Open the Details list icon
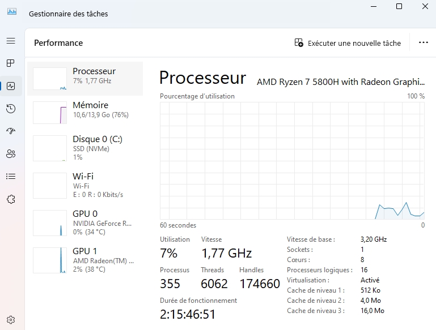436x330 pixels. tap(10, 177)
